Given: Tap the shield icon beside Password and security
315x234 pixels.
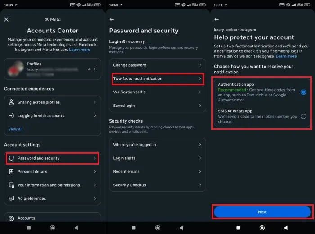Looking at the screenshot, I should pyautogui.click(x=11, y=158).
